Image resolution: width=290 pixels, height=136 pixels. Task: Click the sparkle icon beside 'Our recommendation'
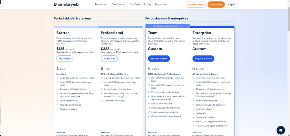click(155, 26)
